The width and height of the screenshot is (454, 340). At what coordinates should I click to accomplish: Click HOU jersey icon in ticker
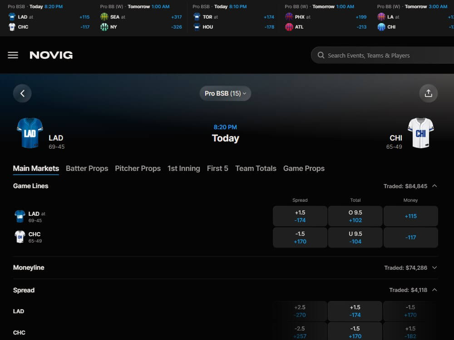[197, 27]
